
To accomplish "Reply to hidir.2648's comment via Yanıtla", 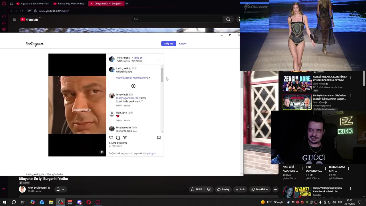I will click(x=127, y=120).
